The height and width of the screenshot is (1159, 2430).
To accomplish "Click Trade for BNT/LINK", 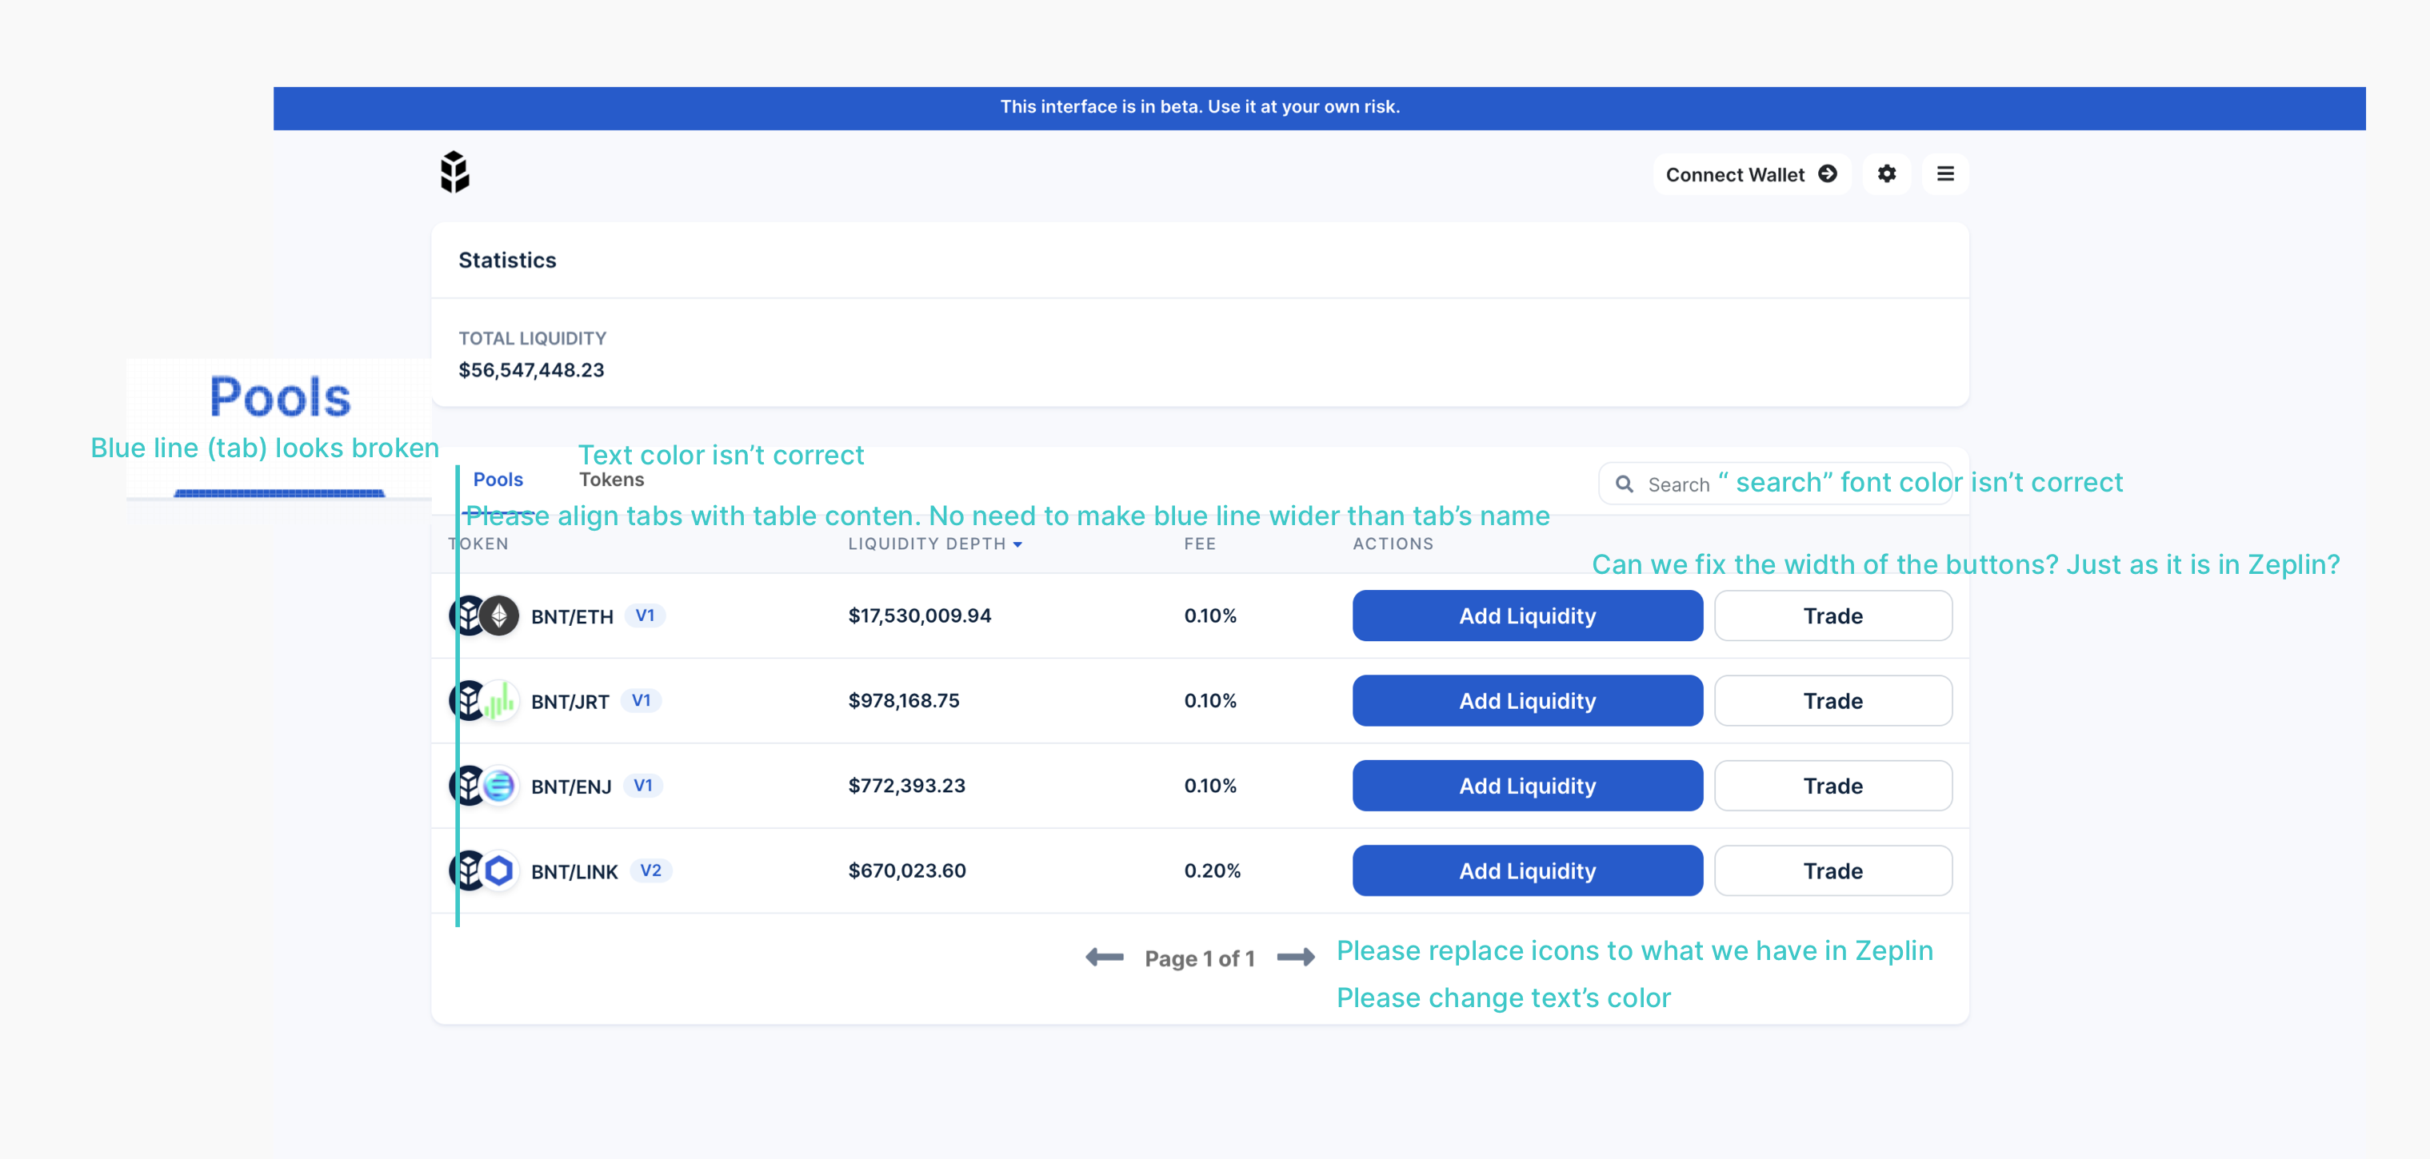I will point(1832,870).
